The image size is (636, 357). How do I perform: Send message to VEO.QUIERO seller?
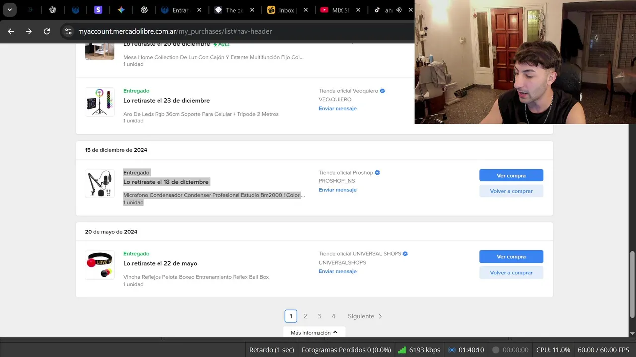tap(338, 108)
